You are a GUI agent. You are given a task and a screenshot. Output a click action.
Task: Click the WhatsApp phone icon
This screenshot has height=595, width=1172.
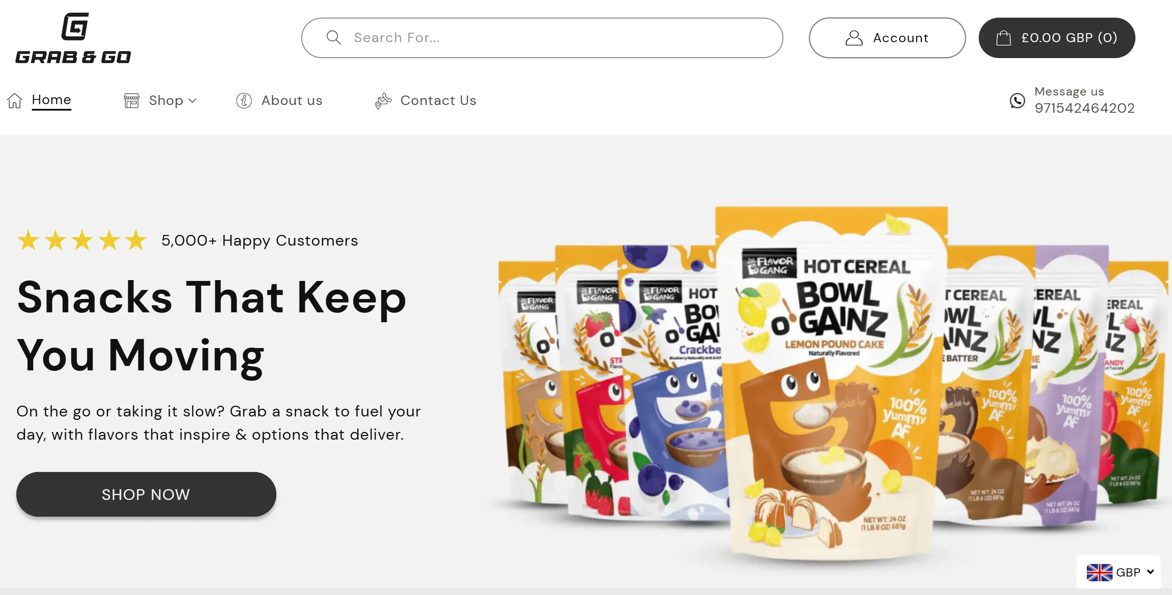coord(1017,101)
